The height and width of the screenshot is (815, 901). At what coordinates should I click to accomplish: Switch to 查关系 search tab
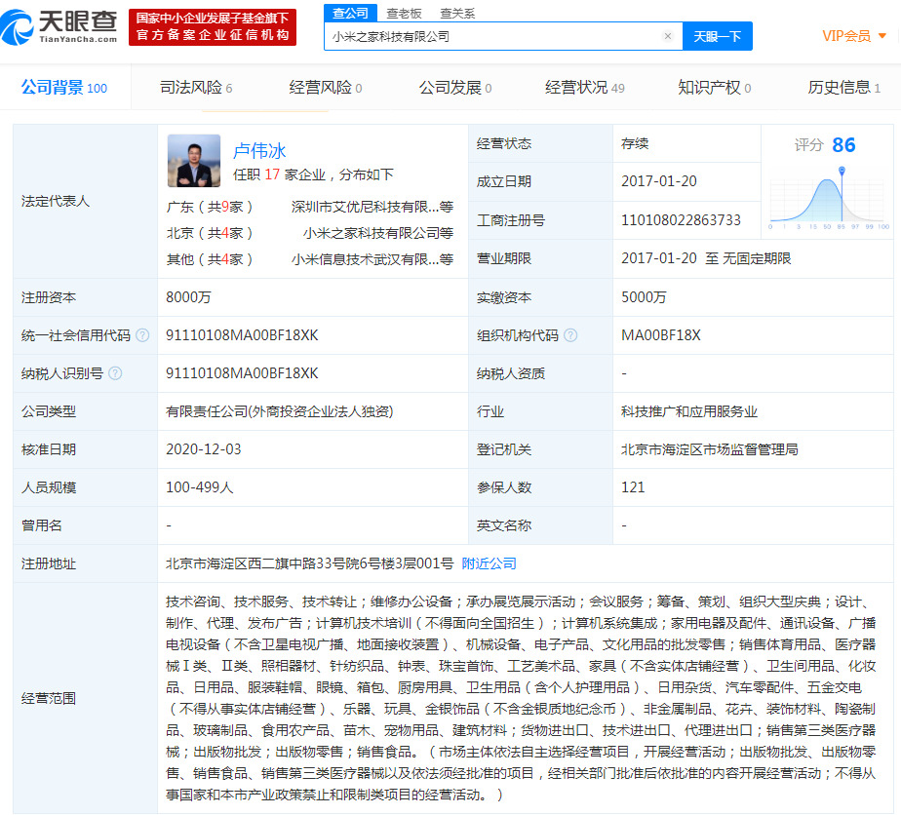point(457,14)
